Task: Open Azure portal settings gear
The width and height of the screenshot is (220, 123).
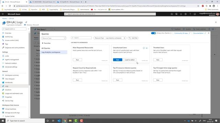Action: coord(186,14)
